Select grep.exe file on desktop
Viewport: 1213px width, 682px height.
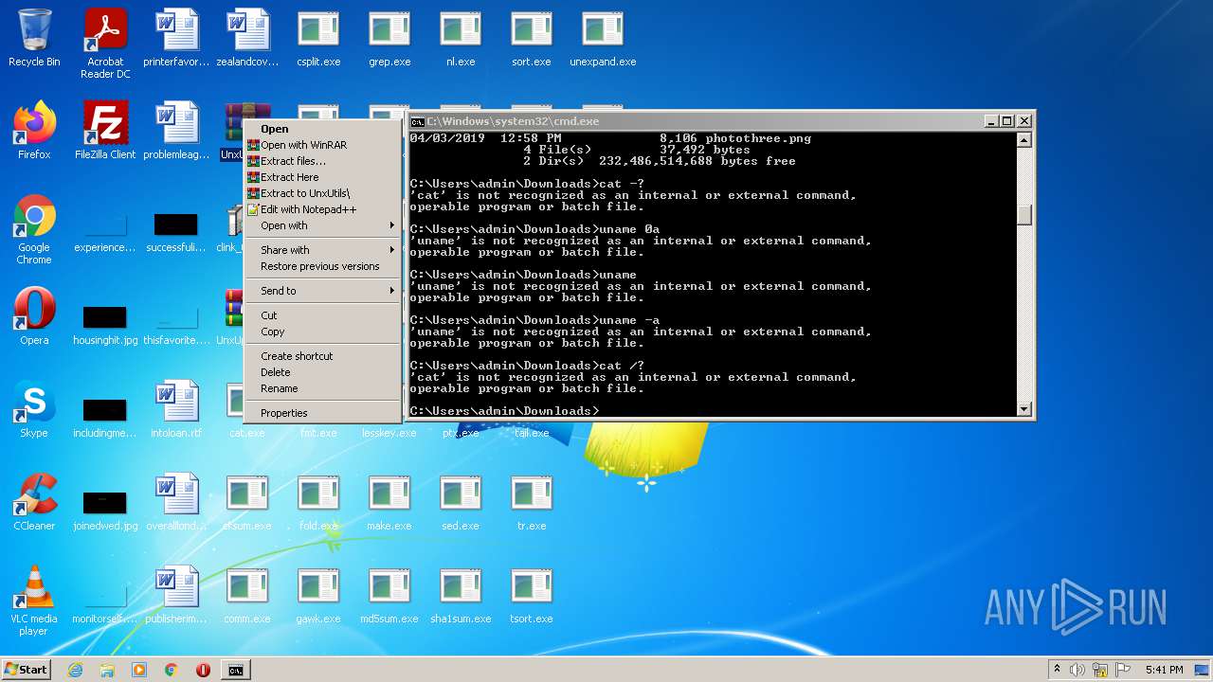click(x=389, y=38)
